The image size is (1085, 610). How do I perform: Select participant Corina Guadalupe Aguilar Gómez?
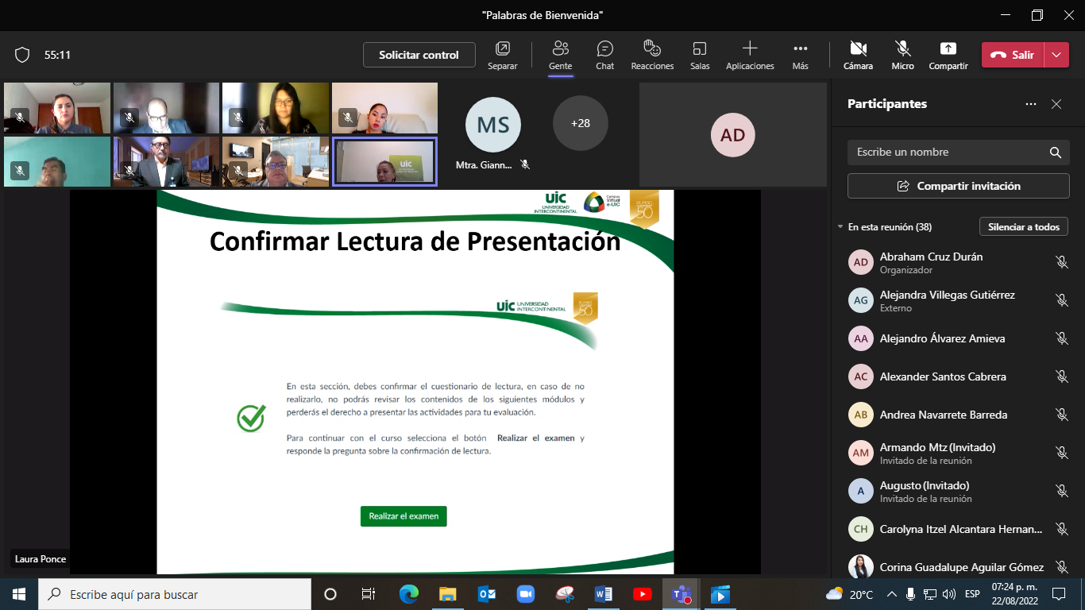click(x=959, y=567)
